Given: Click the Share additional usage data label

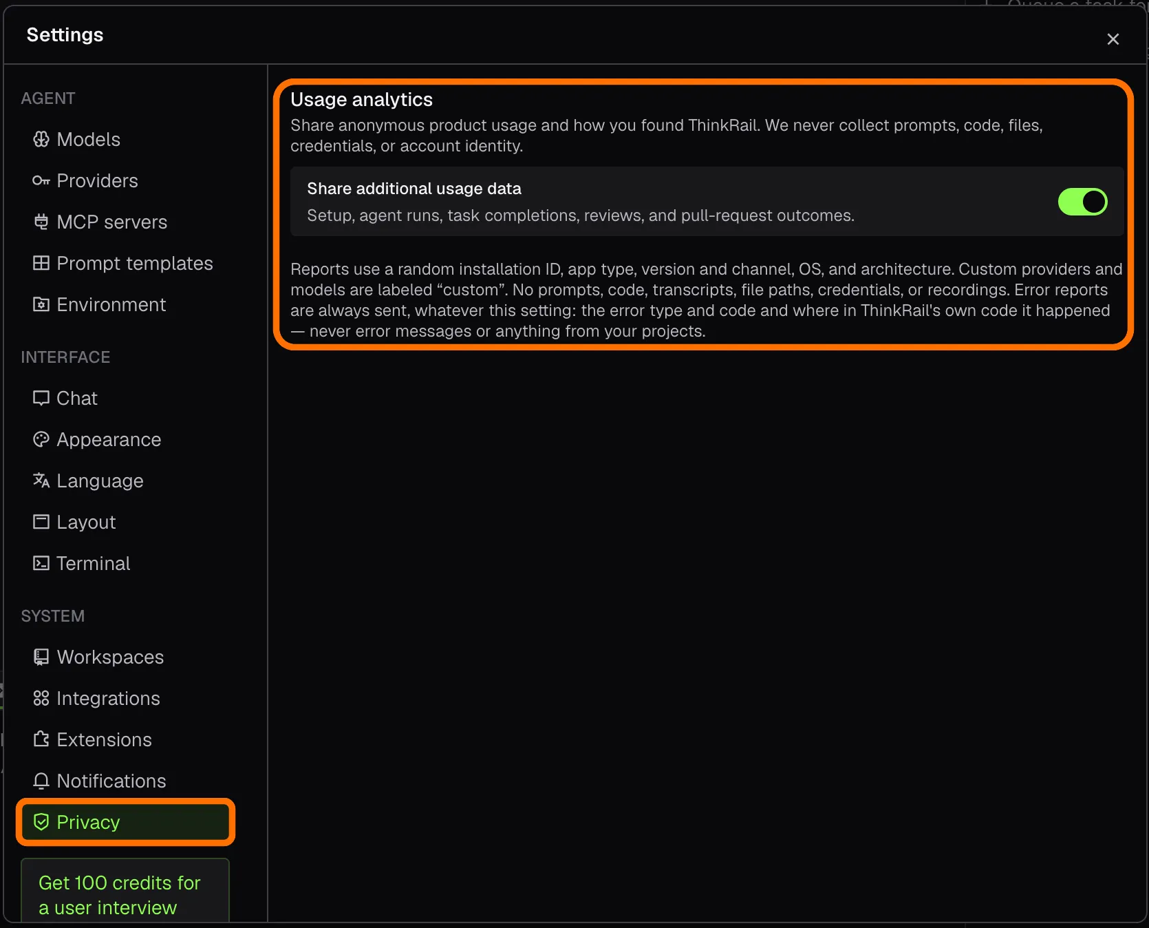Looking at the screenshot, I should [x=414, y=189].
